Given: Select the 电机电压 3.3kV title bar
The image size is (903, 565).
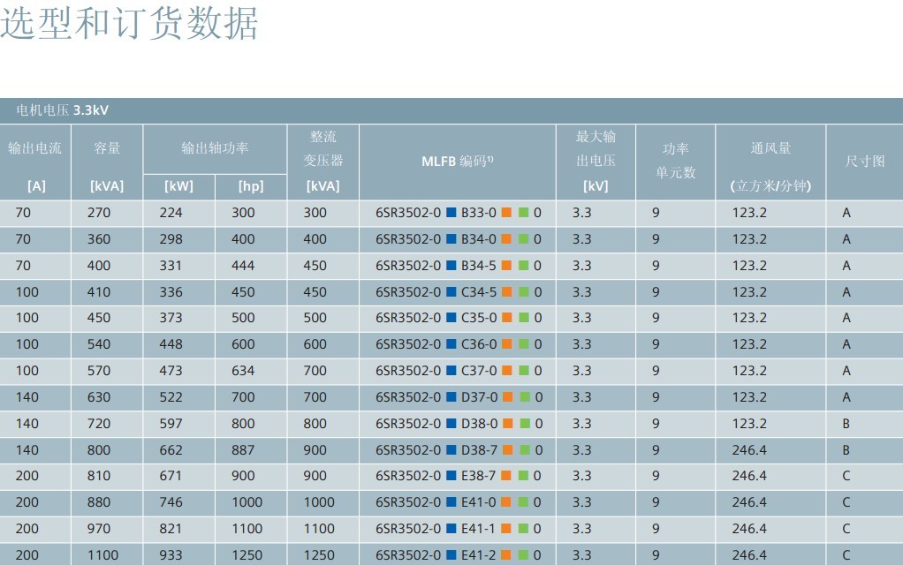Looking at the screenshot, I should (63, 110).
